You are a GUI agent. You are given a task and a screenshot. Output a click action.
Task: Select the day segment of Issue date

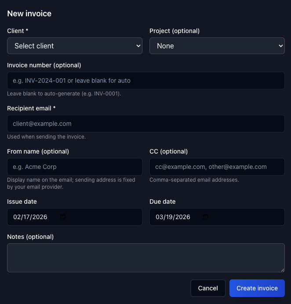point(27,217)
